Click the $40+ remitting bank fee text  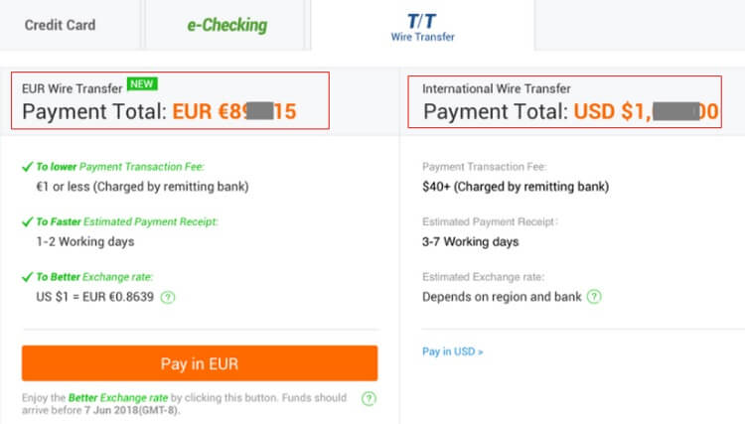(515, 186)
